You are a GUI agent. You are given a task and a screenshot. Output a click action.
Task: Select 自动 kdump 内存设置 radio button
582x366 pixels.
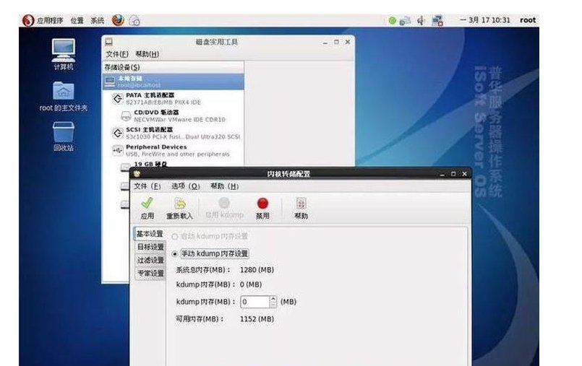(x=175, y=236)
